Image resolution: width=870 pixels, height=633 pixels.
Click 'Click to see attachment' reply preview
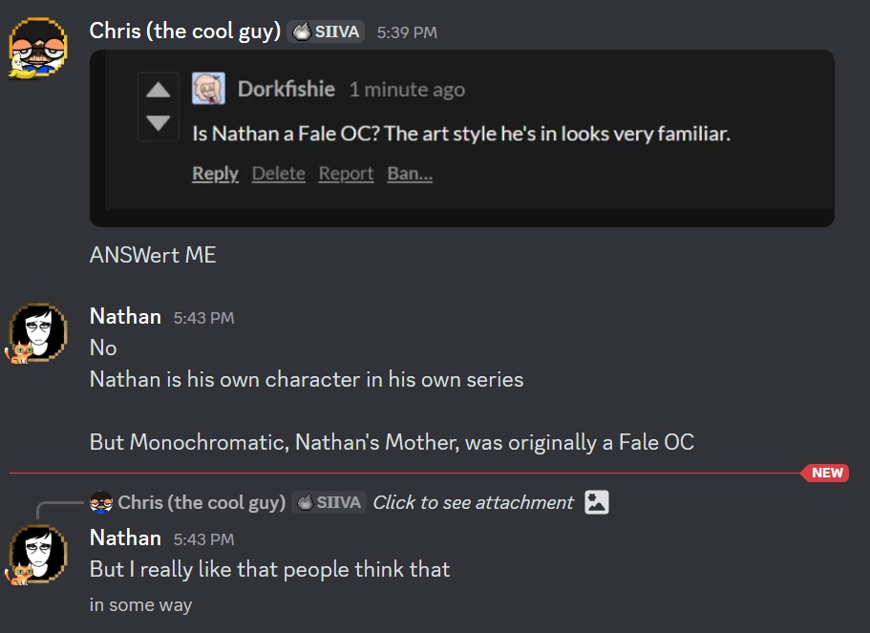pyautogui.click(x=473, y=502)
